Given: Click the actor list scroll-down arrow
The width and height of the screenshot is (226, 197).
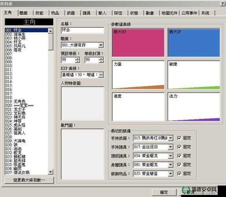Looking at the screenshot, I should pyautogui.click(x=50, y=172).
